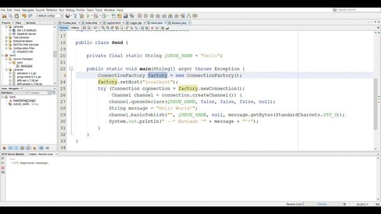This screenshot has height=214, width=381.
Task: Click in the Search (Ctrl+I) field
Action: pos(357,10)
